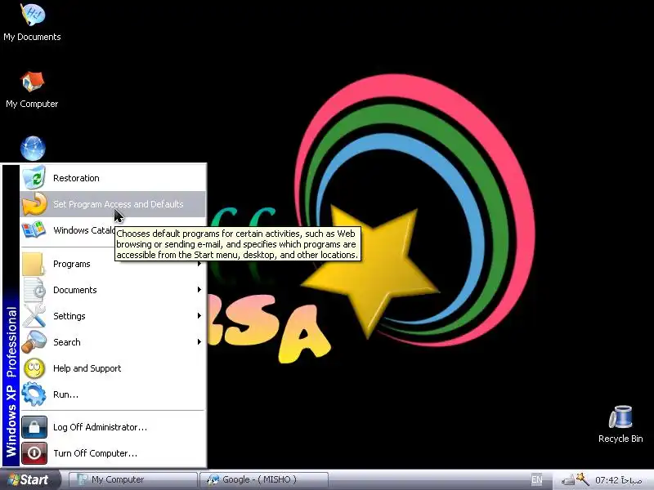Click the My Computer taskbar button icon
Image resolution: width=654 pixels, height=490 pixels.
click(83, 479)
